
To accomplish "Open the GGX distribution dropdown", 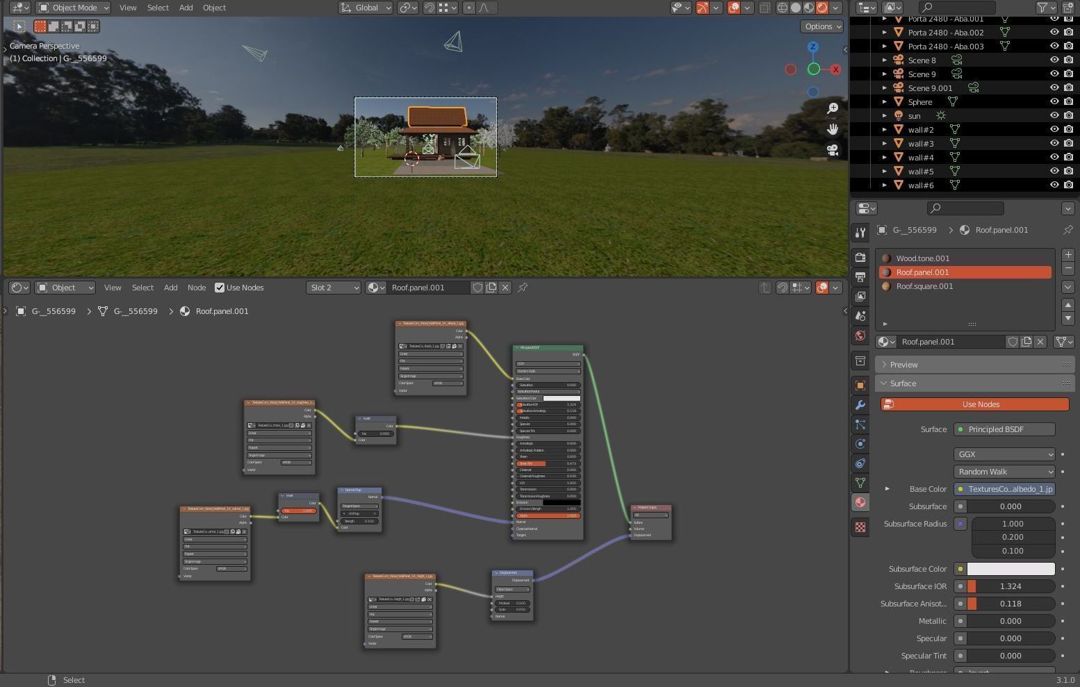I will tap(1004, 454).
